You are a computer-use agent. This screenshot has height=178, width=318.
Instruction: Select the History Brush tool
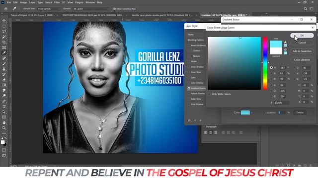click(4, 74)
